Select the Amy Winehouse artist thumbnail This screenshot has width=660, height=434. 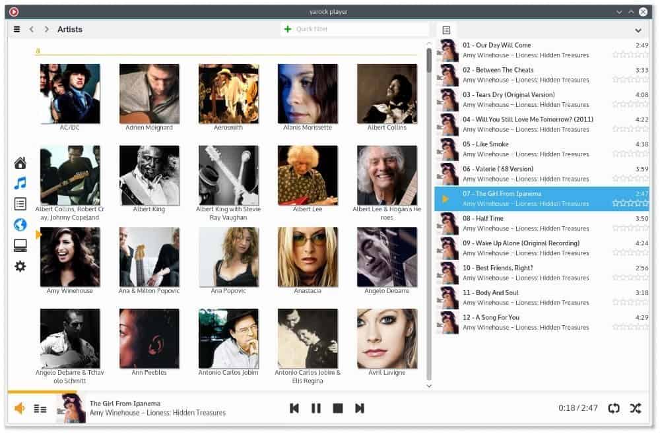(x=70, y=257)
